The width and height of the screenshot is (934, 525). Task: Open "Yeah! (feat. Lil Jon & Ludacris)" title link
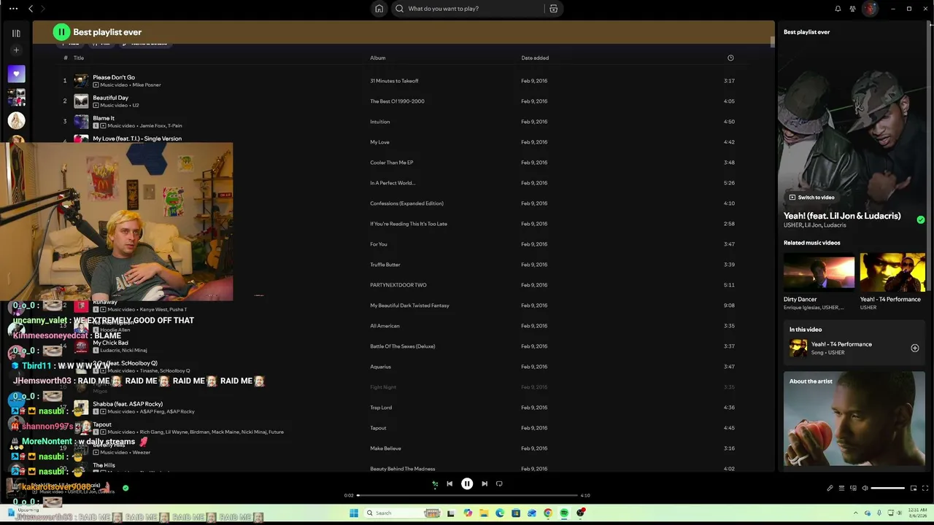pyautogui.click(x=842, y=216)
